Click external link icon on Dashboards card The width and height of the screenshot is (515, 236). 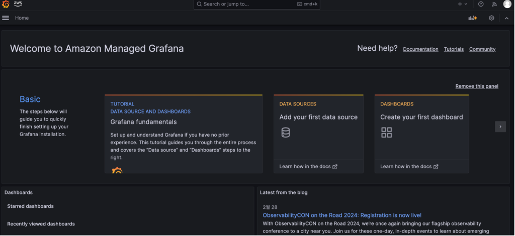click(x=436, y=167)
